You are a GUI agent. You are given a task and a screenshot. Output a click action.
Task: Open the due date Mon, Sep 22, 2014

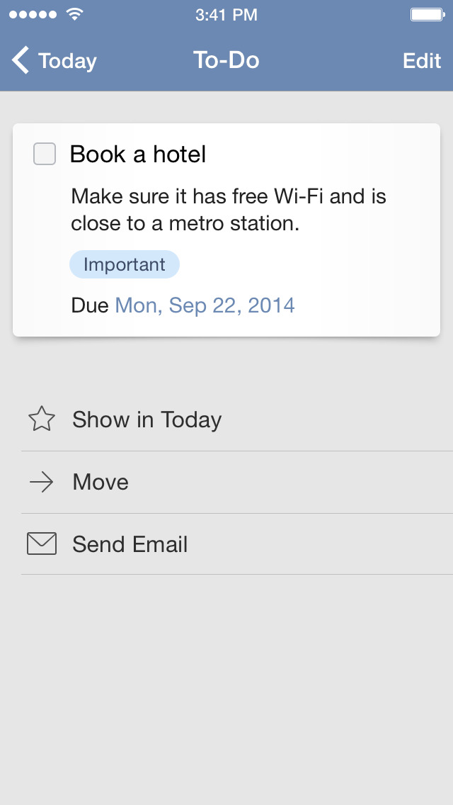click(205, 305)
